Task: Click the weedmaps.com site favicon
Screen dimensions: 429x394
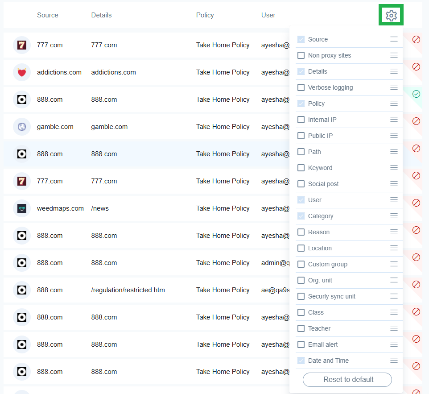Action: point(22,208)
